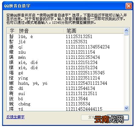Select the row with pinyin qí
The height and width of the screenshot is (128, 135).
[65, 47]
